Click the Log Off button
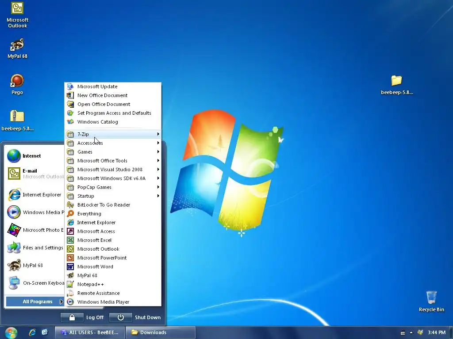This screenshot has width=453, height=339. (x=82, y=317)
